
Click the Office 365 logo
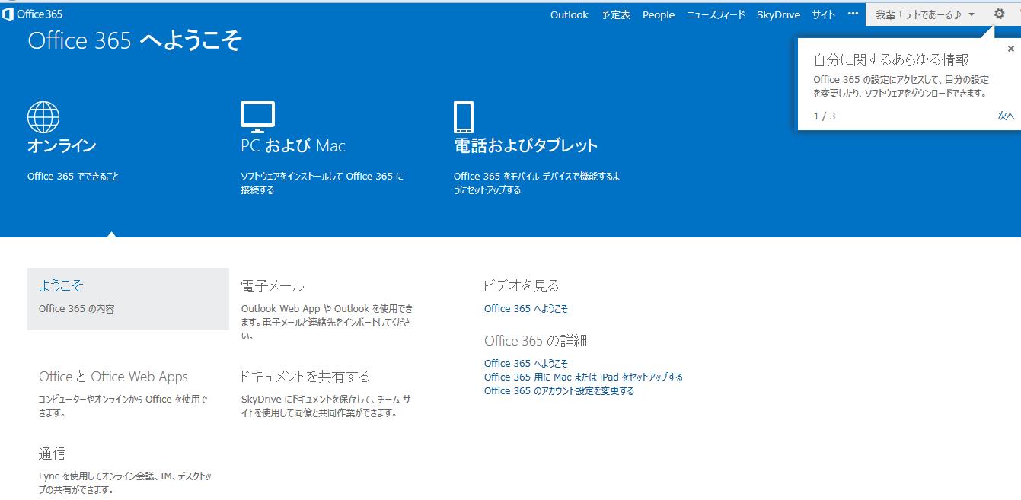pos(32,14)
